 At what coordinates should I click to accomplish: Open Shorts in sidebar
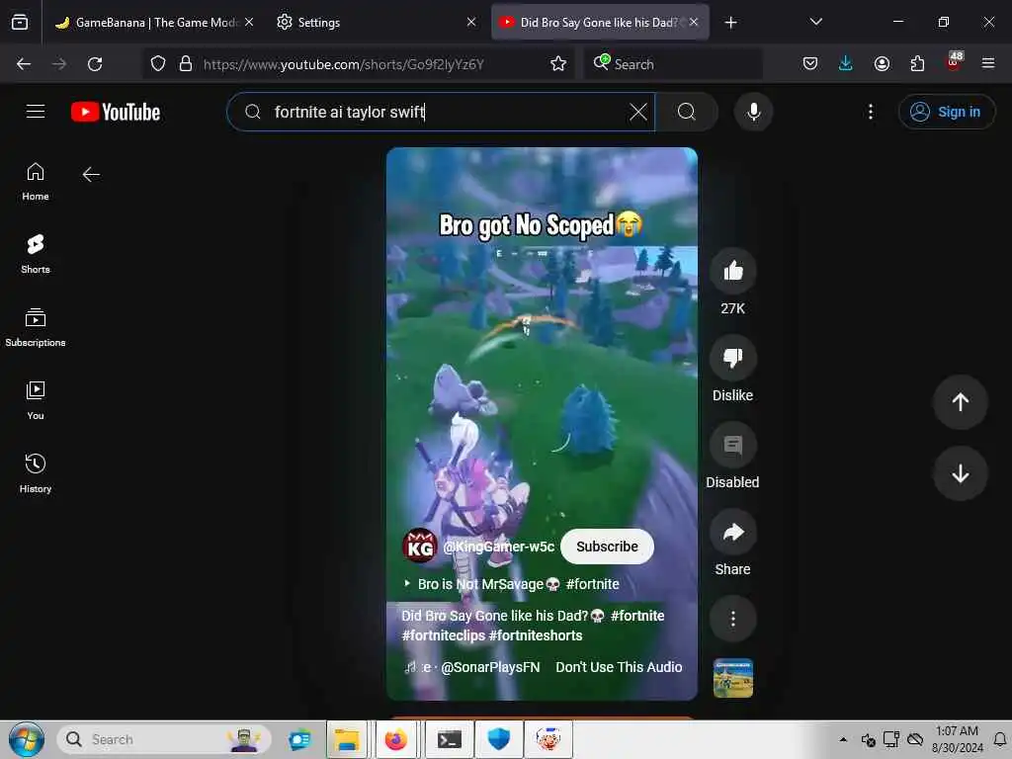36,254
